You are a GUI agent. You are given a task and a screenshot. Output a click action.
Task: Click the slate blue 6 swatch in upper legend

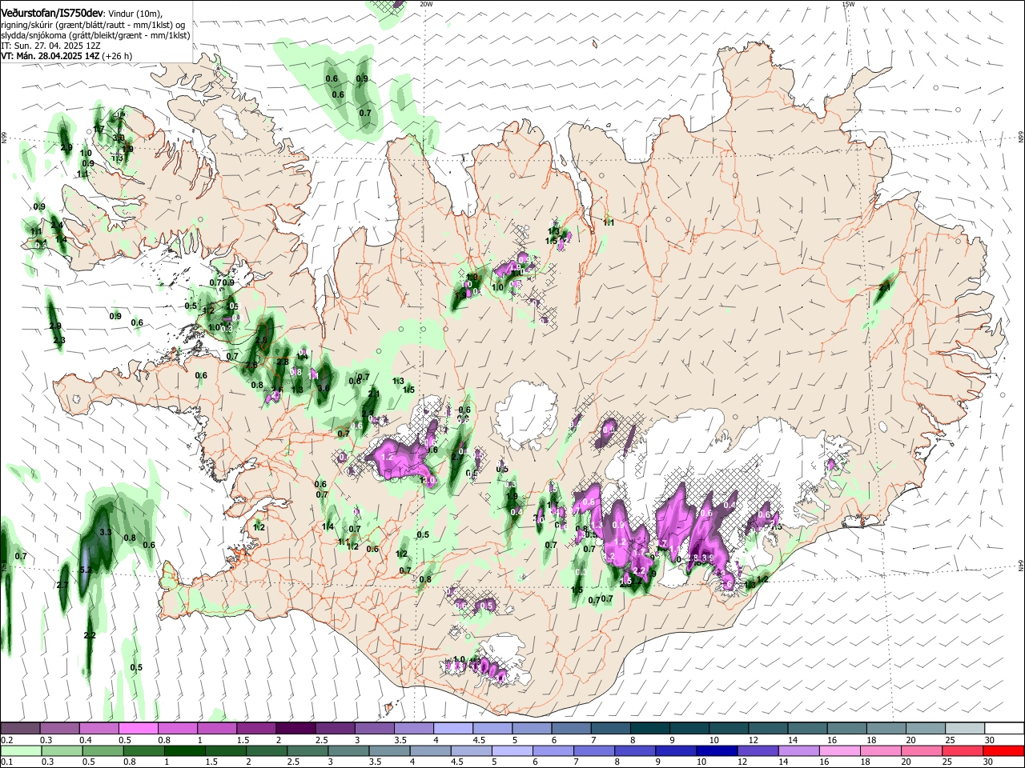572,729
